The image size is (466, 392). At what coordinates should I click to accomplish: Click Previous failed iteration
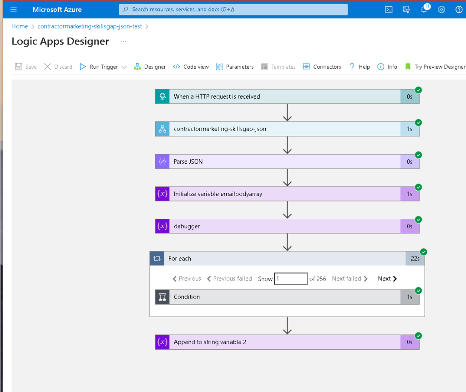coord(229,279)
